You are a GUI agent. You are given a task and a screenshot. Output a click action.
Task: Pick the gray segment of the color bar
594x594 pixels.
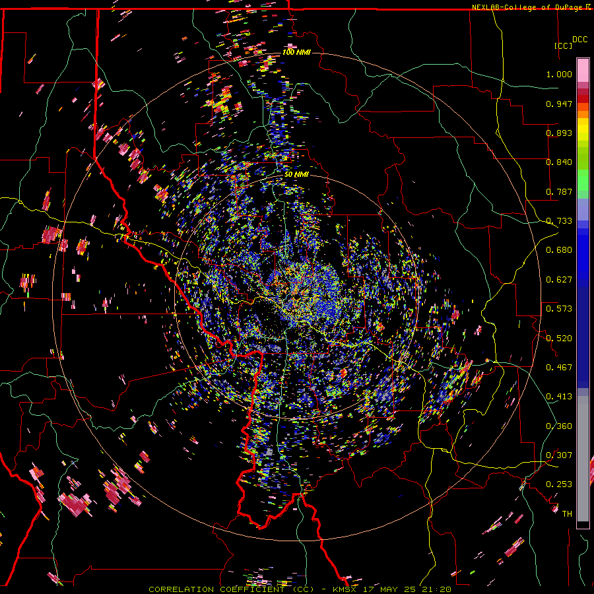[583, 457]
